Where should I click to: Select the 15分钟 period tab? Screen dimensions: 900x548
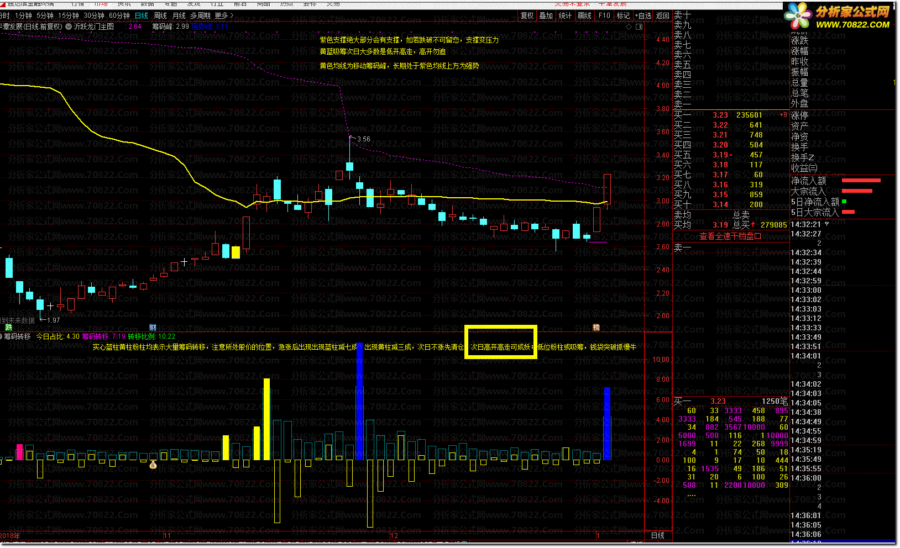(69, 15)
